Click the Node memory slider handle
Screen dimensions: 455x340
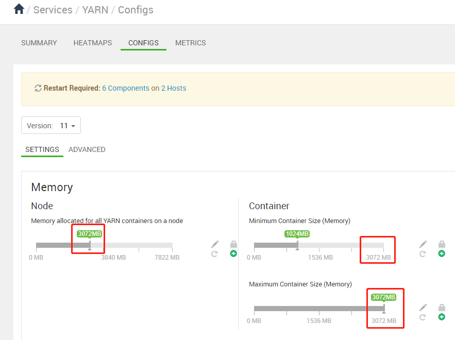[x=90, y=245]
